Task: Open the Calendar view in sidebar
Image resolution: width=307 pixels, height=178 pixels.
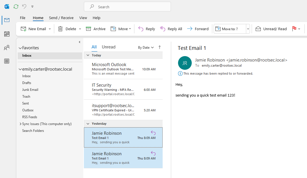Action: [7, 34]
